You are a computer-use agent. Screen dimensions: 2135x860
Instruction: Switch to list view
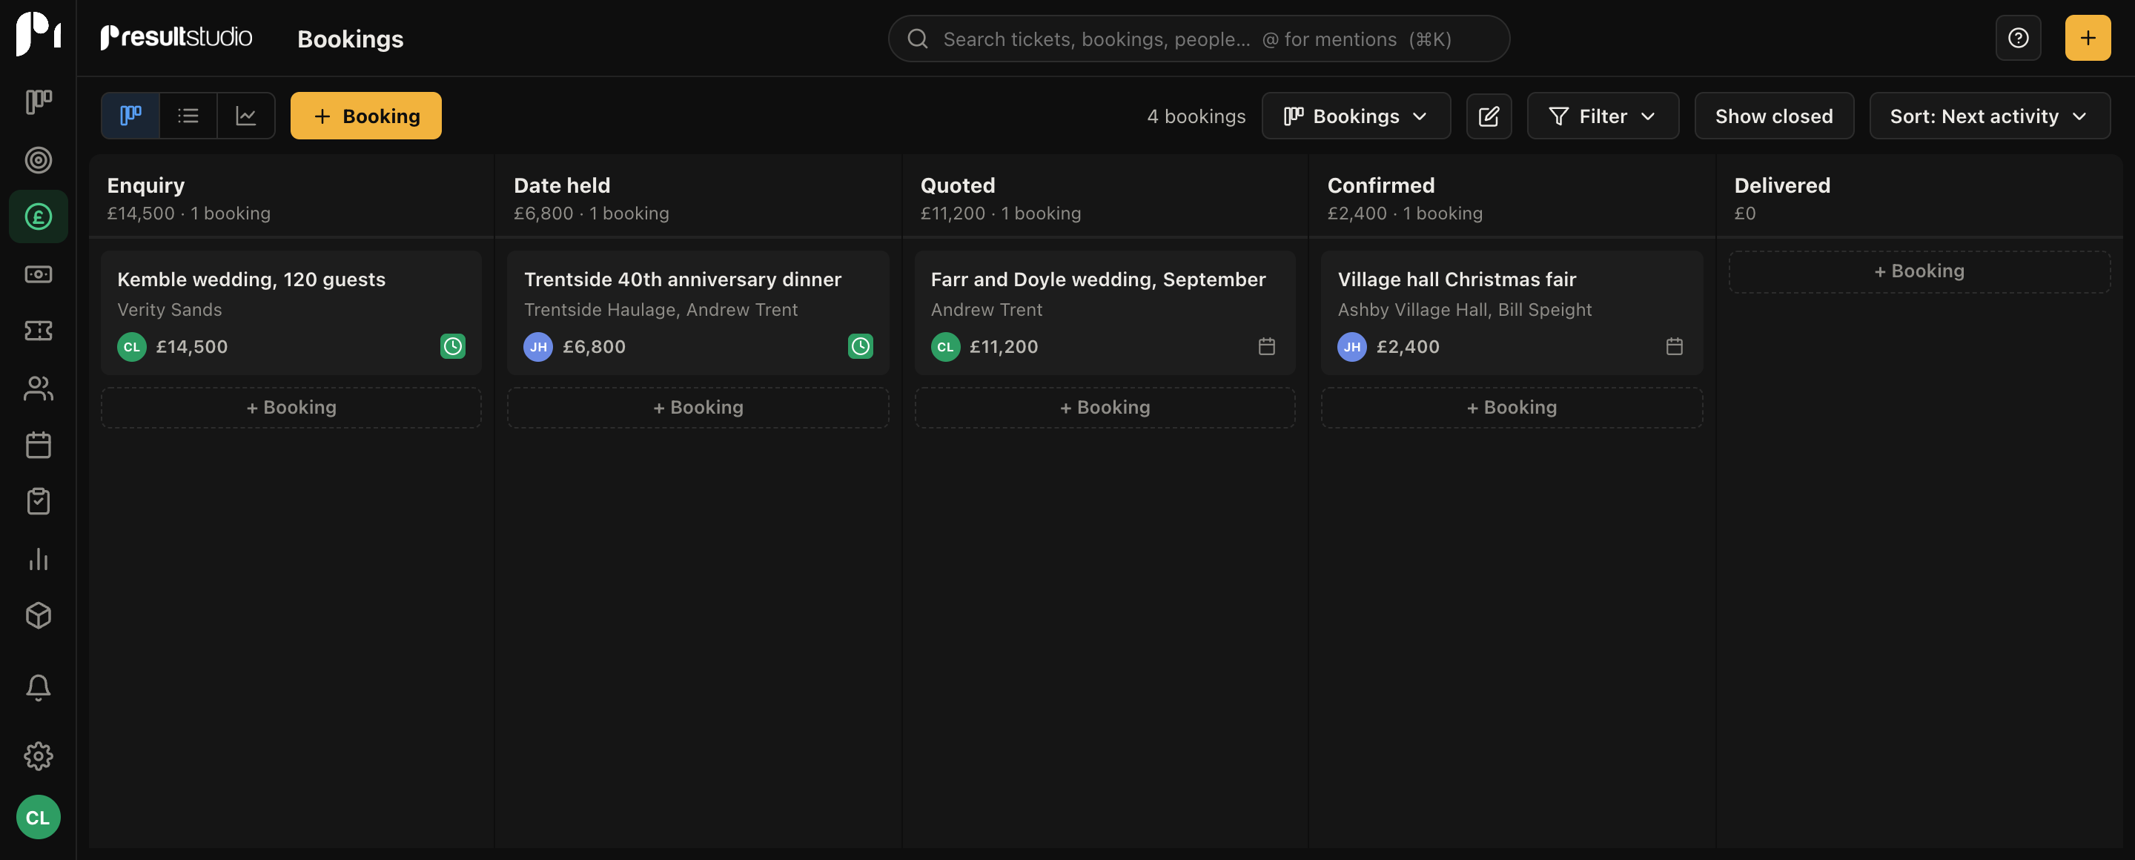tap(188, 116)
